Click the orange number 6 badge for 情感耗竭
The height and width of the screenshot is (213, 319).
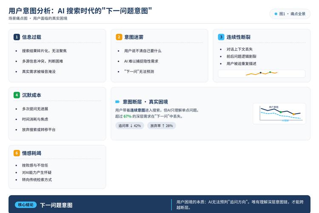pos(17,153)
